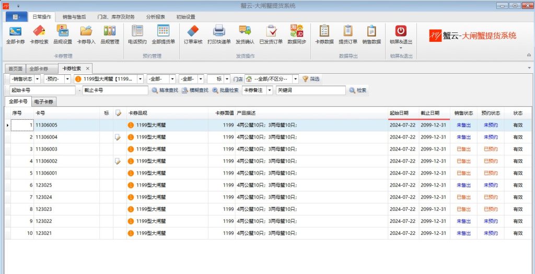535x274 pixels.
Task: Expand the -预约- dropdown
Action: click(x=67, y=79)
